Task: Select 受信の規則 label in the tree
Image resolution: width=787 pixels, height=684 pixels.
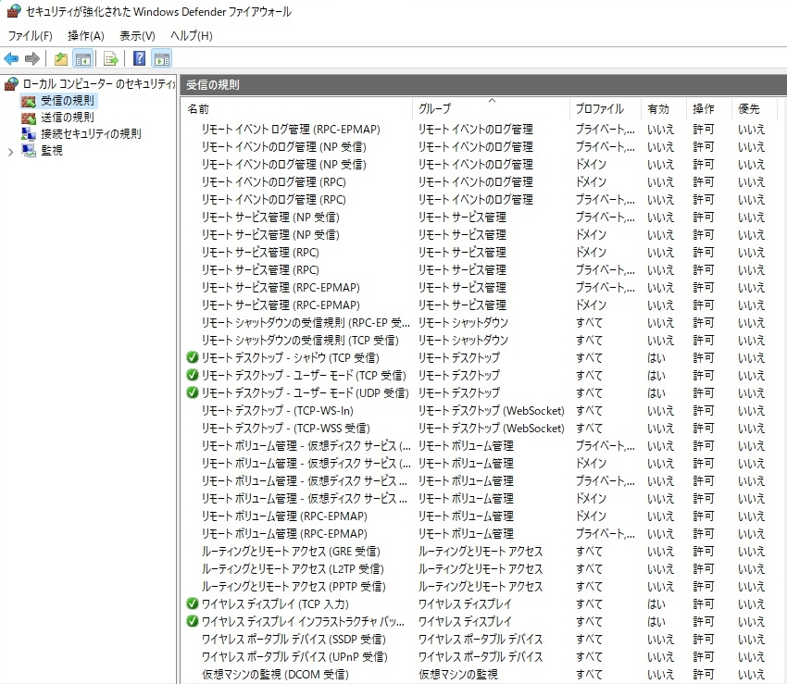Action: [68, 101]
